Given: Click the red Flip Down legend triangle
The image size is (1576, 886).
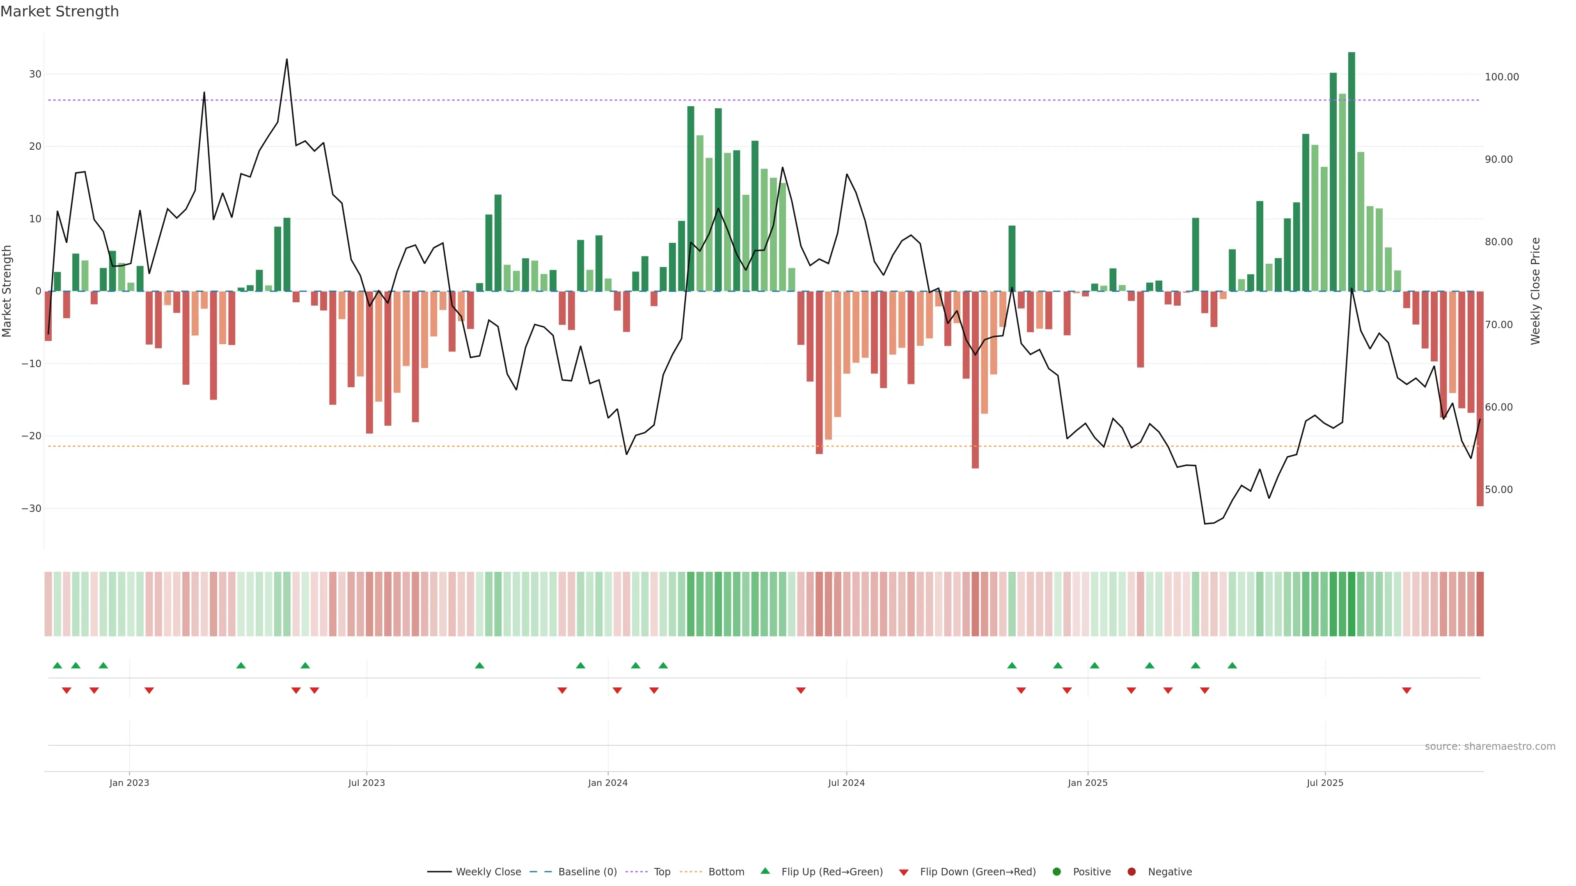Looking at the screenshot, I should click(904, 872).
